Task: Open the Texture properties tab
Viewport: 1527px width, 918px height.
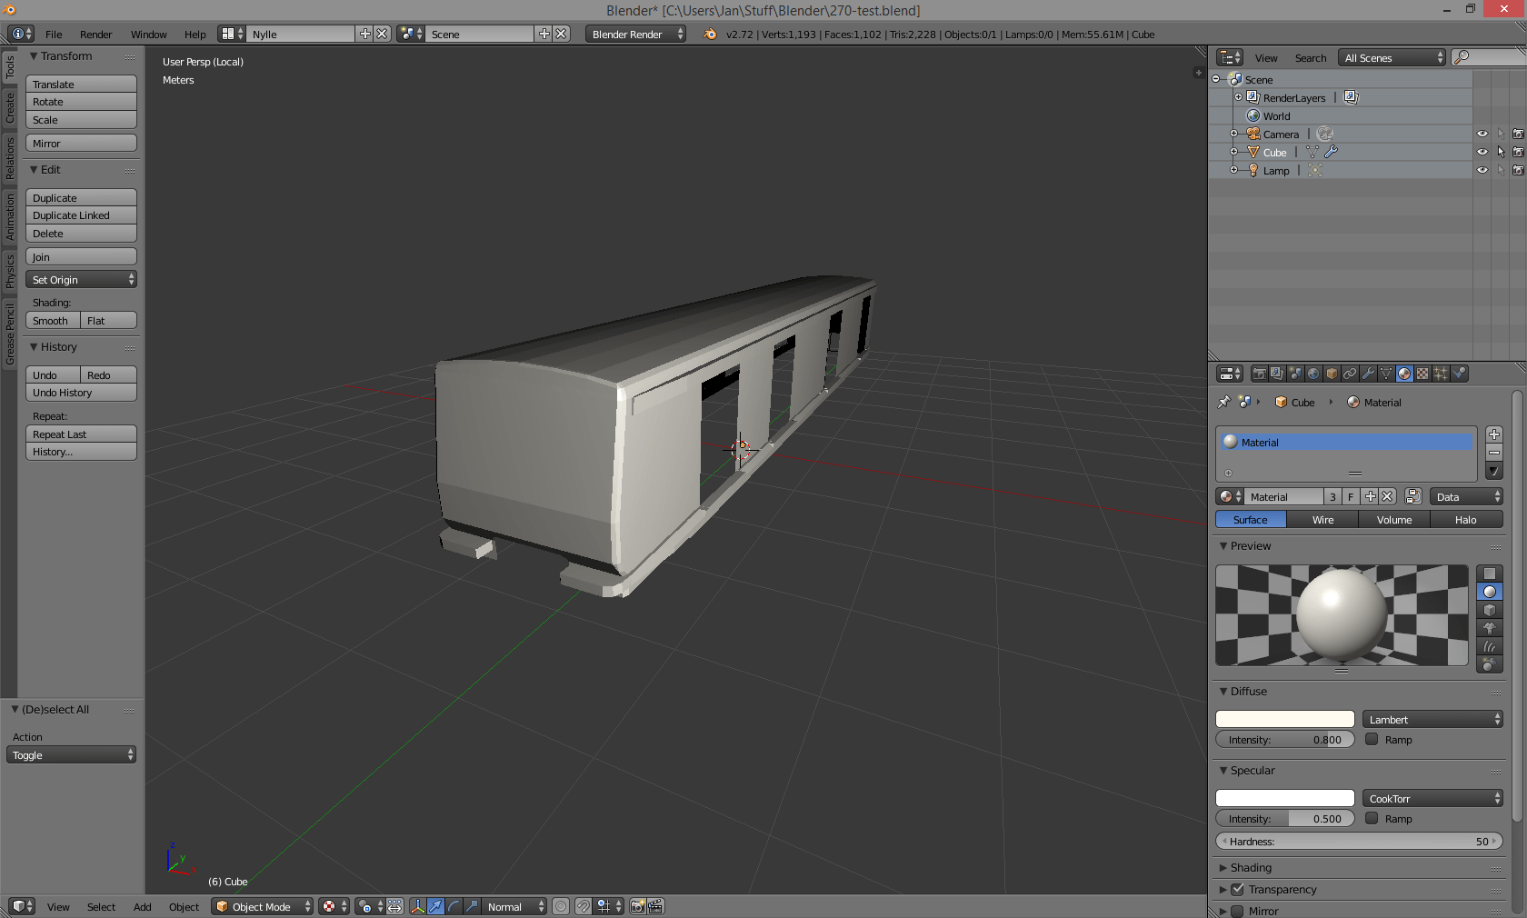Action: point(1422,374)
